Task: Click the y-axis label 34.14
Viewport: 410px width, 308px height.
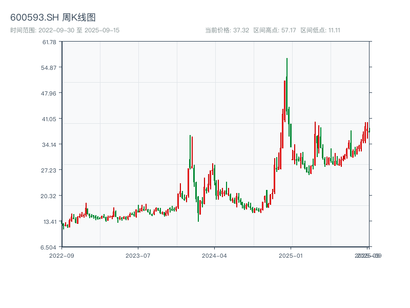Action: tap(49, 145)
